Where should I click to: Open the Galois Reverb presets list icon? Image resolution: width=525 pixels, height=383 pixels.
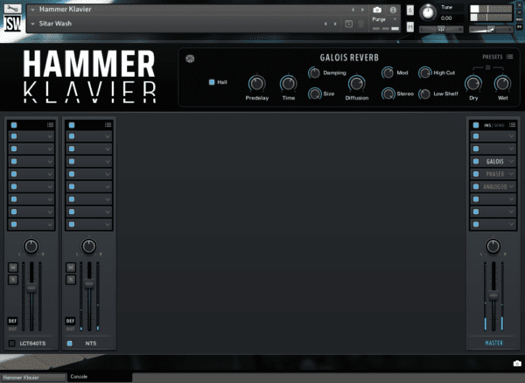[509, 57]
